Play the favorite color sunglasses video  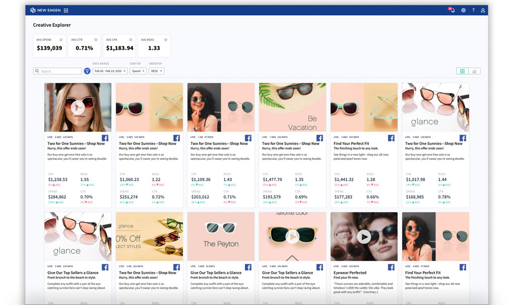click(292, 237)
